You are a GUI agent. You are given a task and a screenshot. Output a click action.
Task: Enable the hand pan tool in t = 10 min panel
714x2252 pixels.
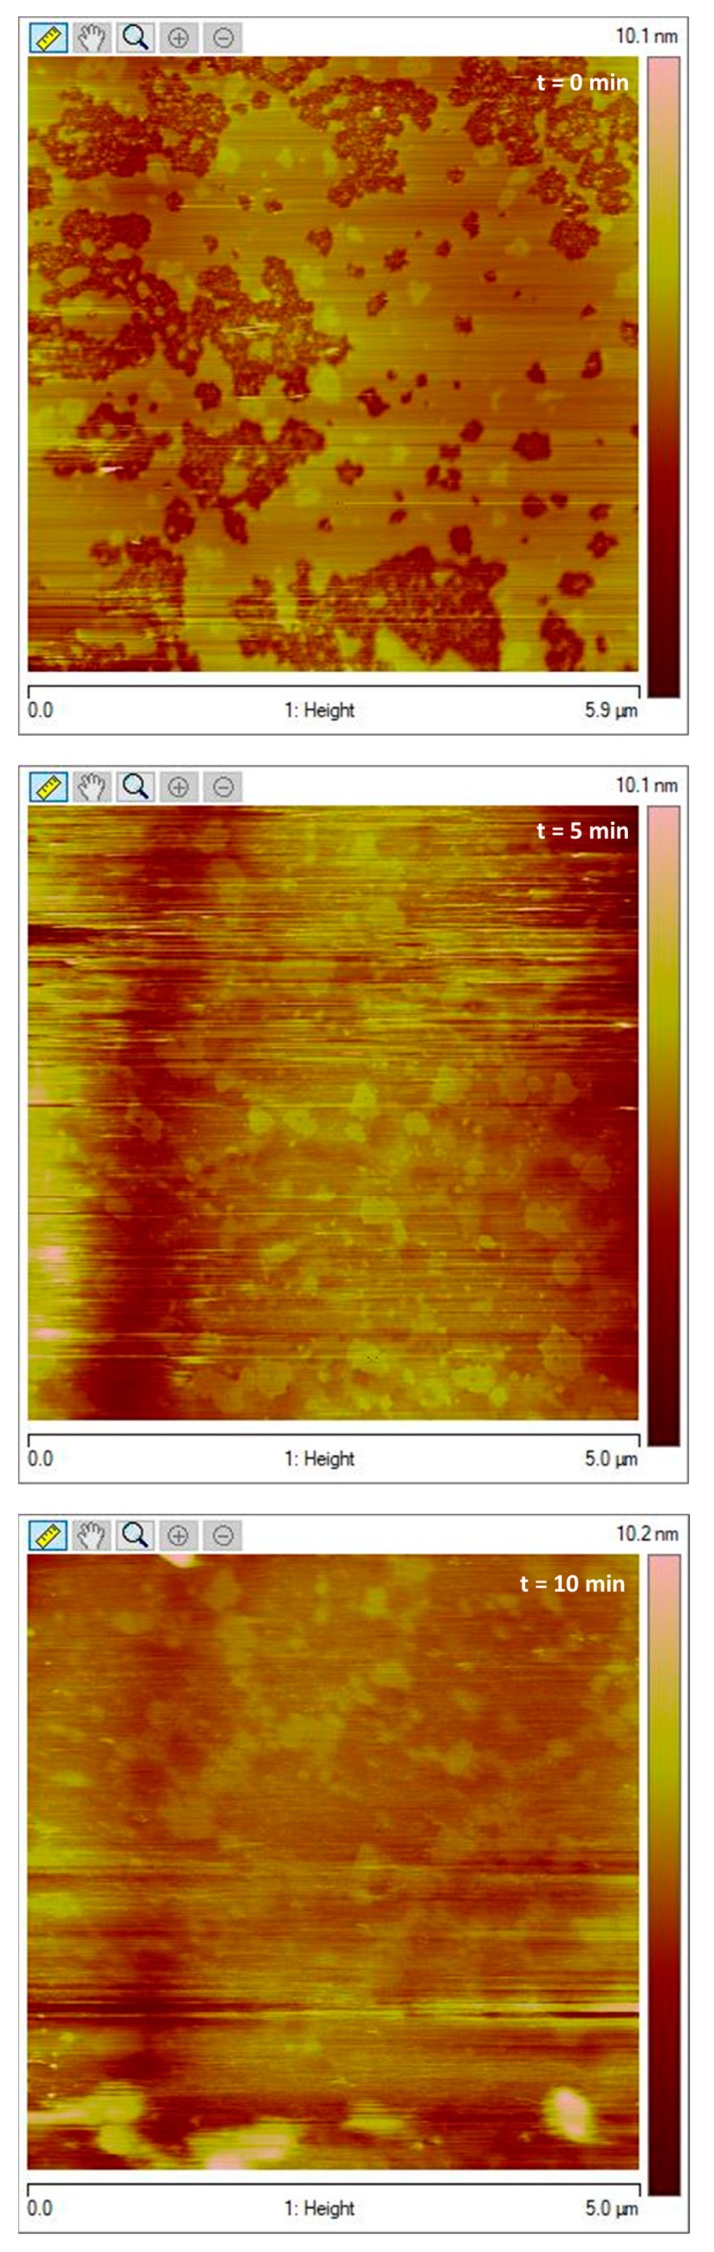(x=92, y=1535)
